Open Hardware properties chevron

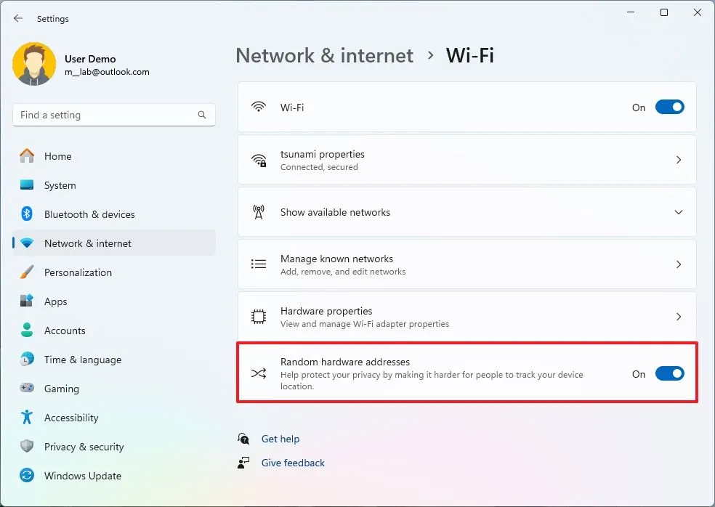pos(679,317)
